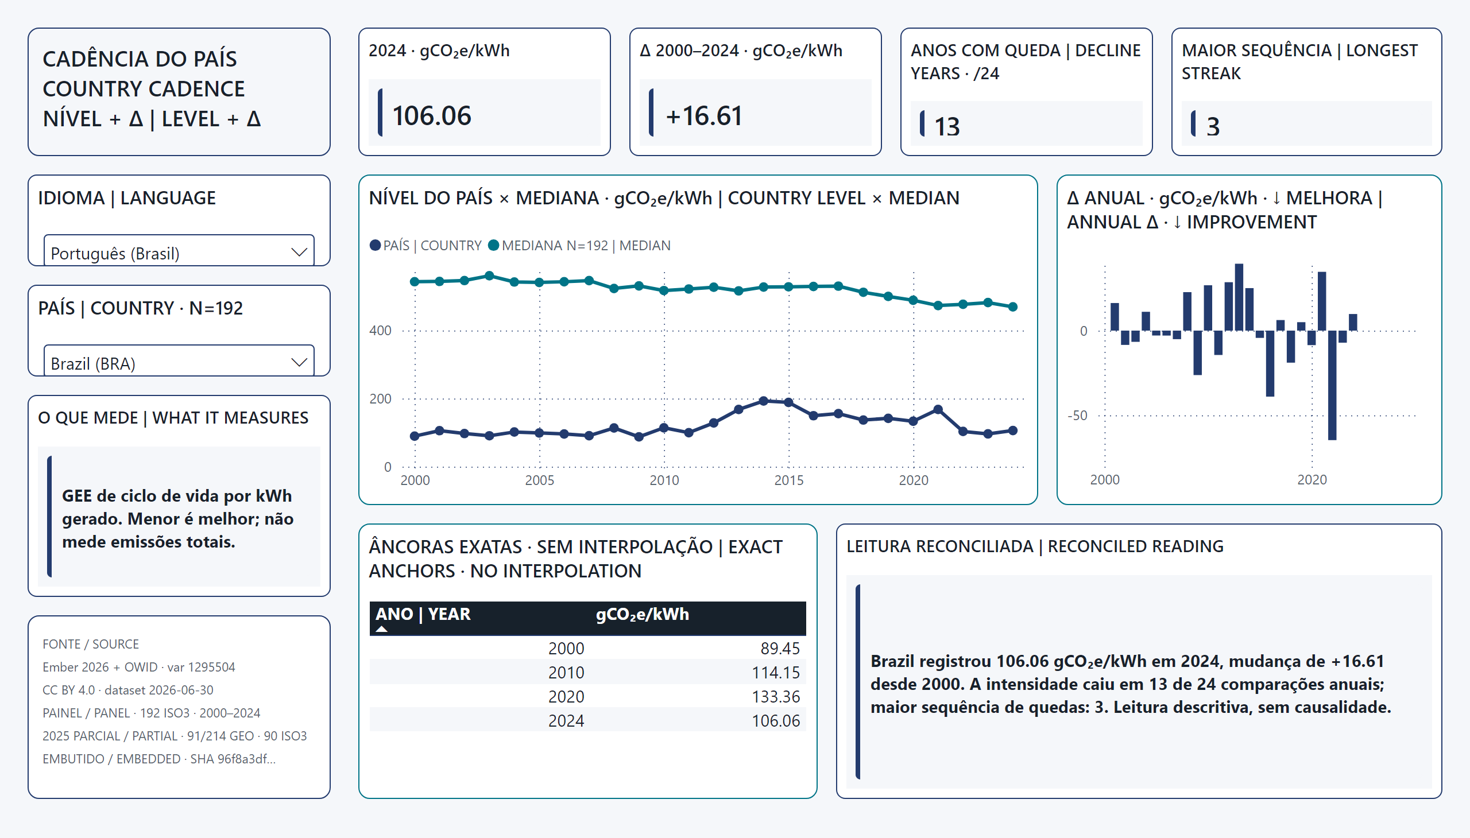
Task: Select the 133.36 value in the anchors table
Action: point(776,697)
